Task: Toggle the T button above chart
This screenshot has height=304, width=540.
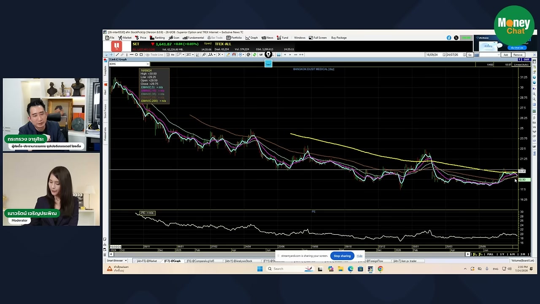Action: 519,60
